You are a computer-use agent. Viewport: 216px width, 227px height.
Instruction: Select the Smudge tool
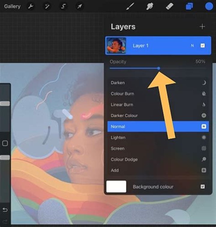click(x=150, y=6)
